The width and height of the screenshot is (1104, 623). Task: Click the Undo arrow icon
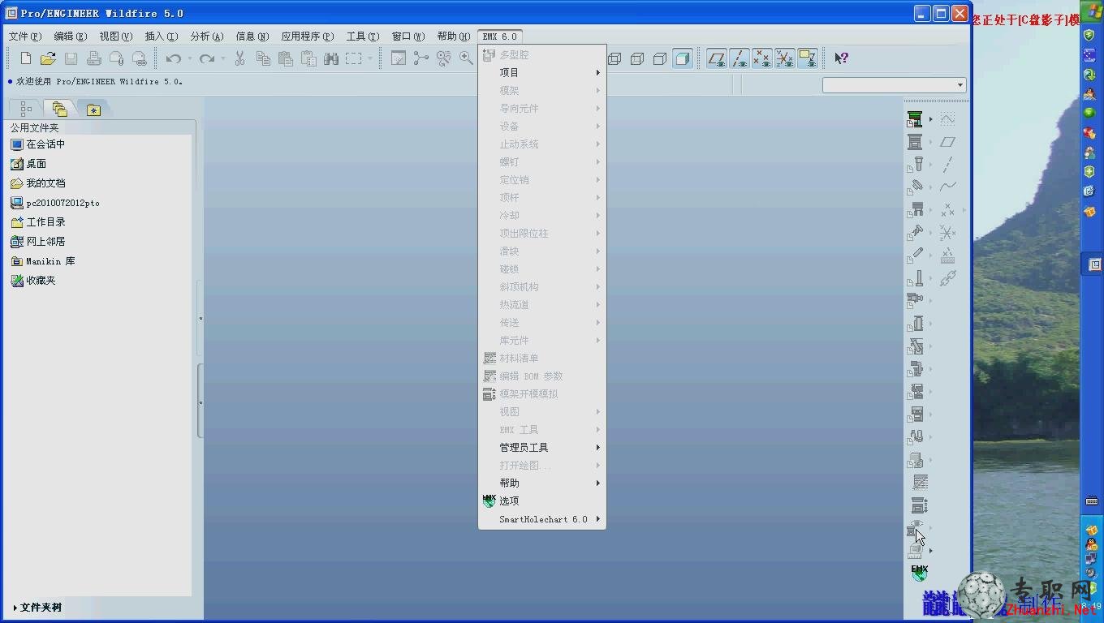pyautogui.click(x=173, y=58)
